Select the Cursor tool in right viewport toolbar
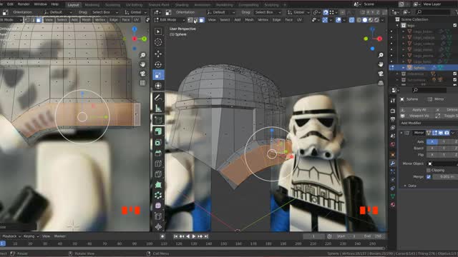Image resolution: width=458 pixels, height=257 pixels. coord(158,42)
